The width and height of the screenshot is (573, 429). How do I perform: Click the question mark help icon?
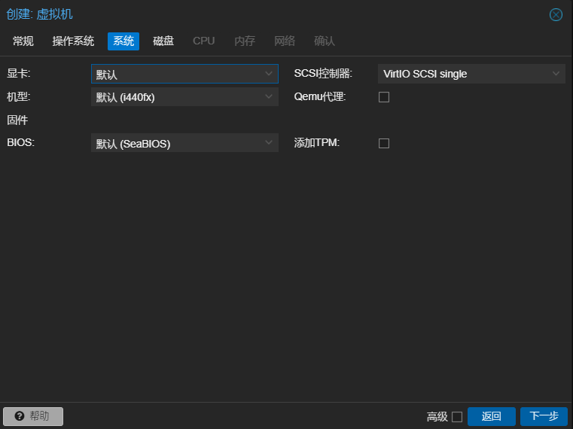point(20,416)
